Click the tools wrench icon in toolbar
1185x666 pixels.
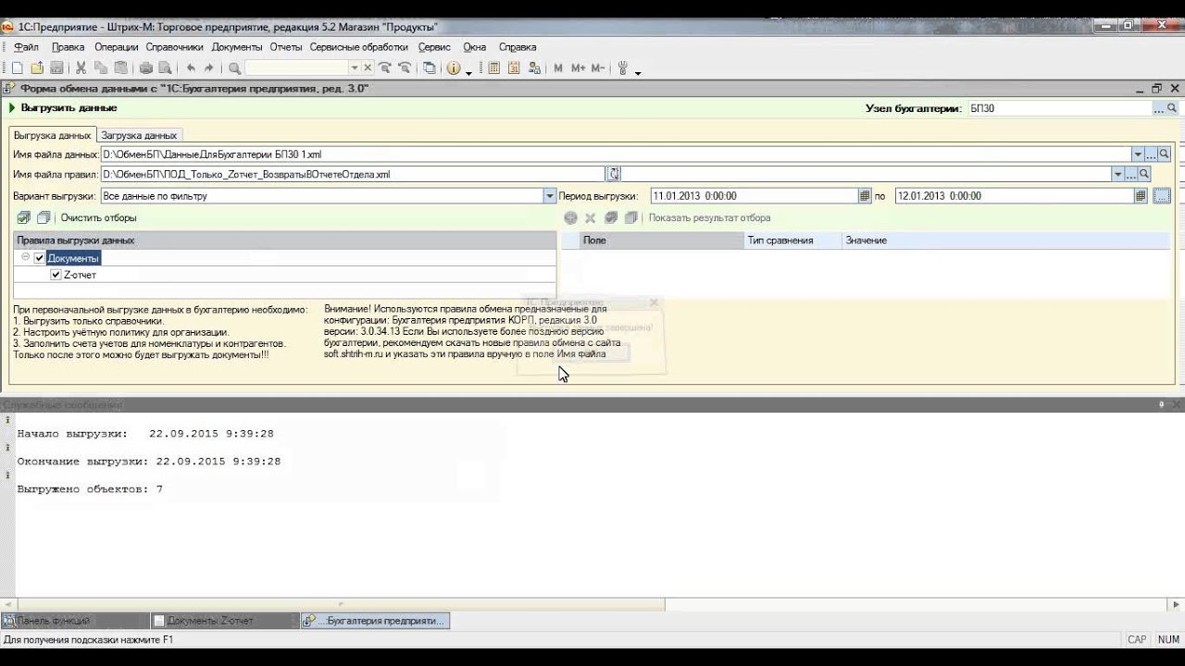(623, 68)
